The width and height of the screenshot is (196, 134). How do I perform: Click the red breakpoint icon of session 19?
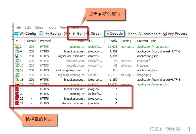point(17,89)
